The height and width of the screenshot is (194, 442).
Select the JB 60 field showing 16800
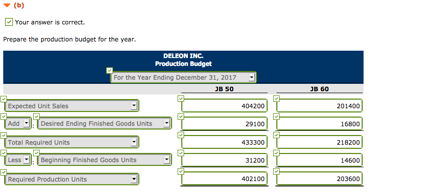tap(320, 123)
